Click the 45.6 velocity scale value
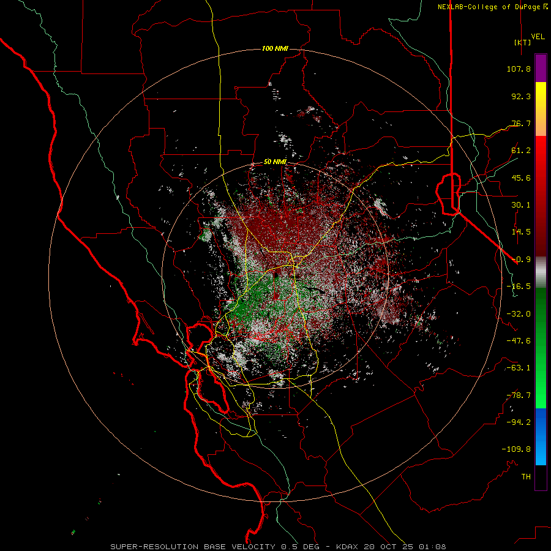This screenshot has height=551, width=551. 521,178
